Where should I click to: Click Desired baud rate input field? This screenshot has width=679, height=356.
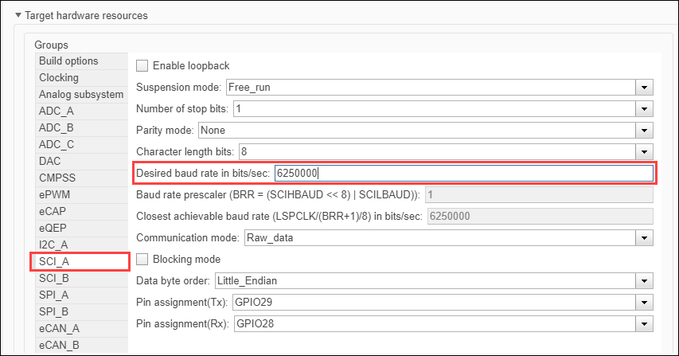[463, 173]
